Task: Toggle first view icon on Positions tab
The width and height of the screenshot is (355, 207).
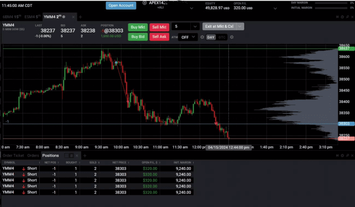Action: point(66,155)
